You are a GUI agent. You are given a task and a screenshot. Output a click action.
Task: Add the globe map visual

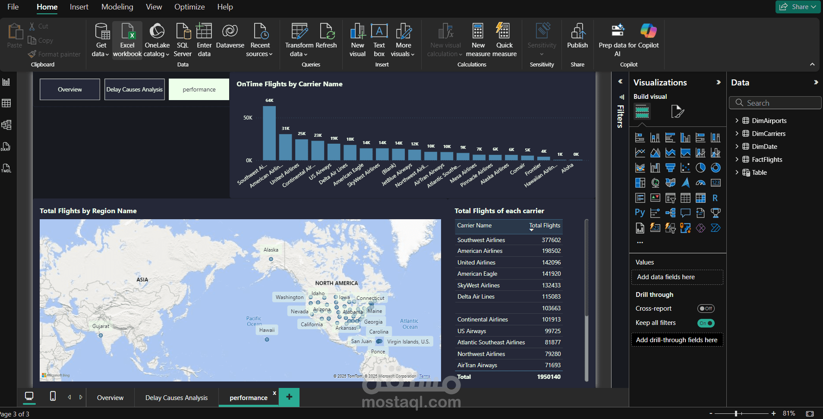[x=655, y=183]
